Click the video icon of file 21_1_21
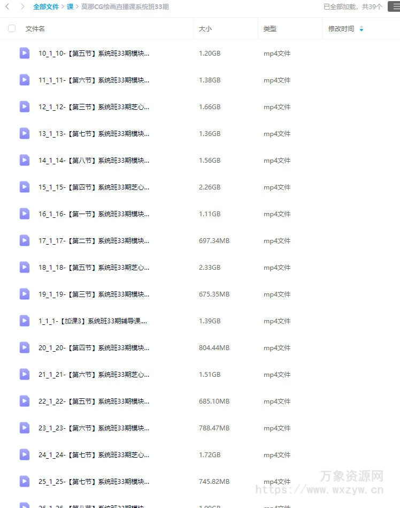 coord(25,375)
